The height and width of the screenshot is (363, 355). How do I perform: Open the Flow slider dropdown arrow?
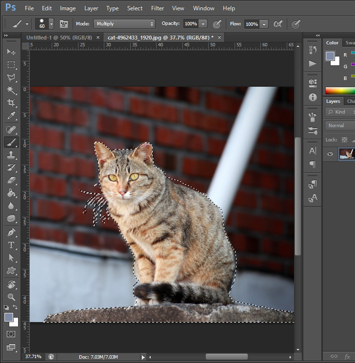click(264, 24)
